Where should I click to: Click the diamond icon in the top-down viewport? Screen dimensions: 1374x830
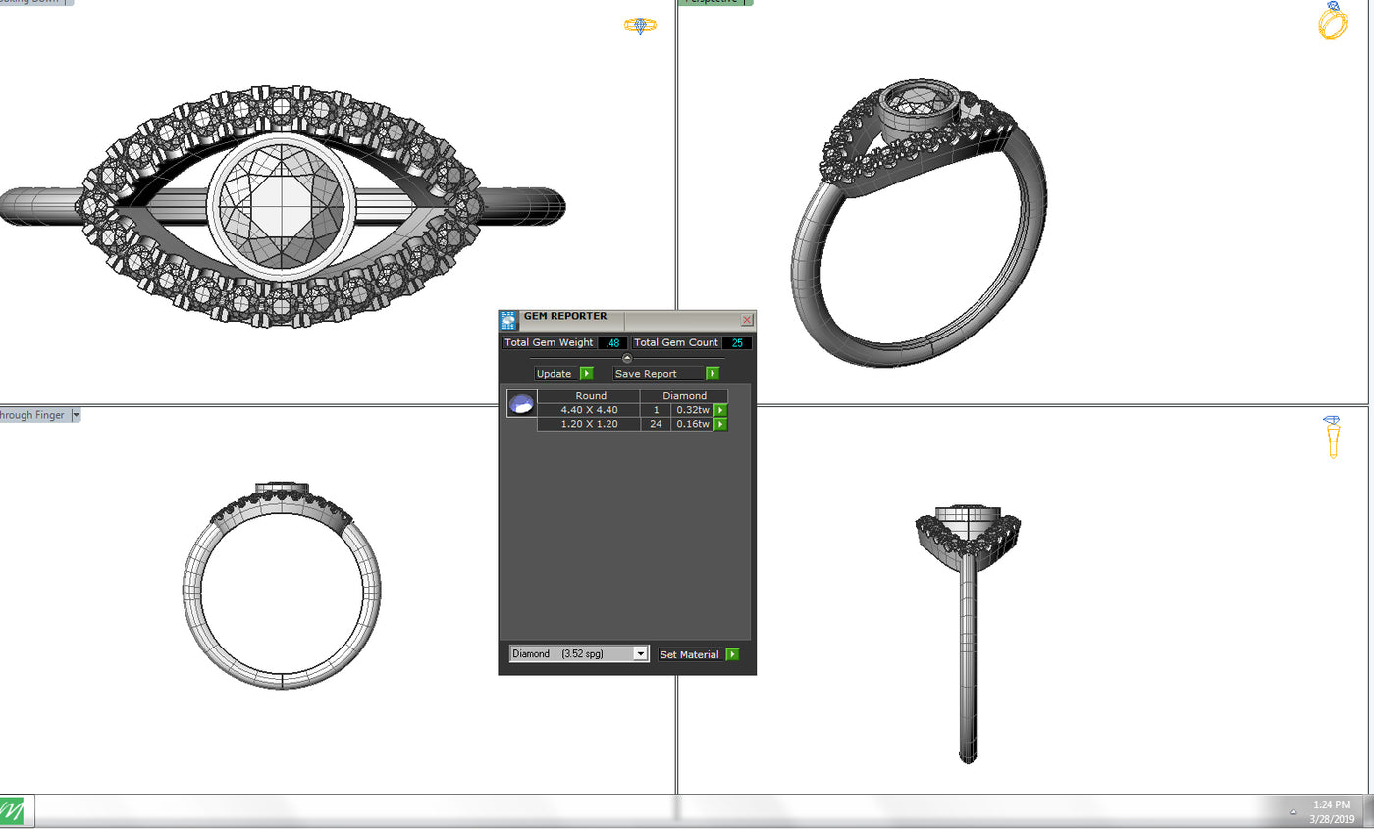640,26
